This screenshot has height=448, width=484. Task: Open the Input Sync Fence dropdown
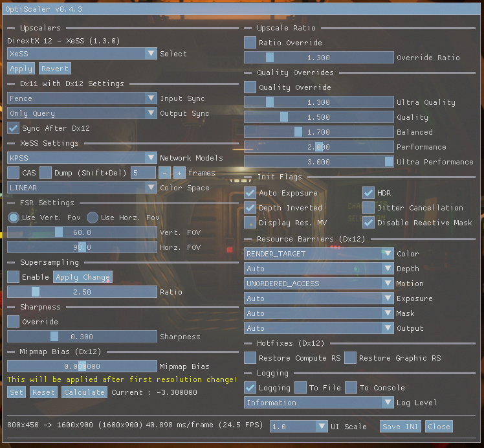coord(82,98)
